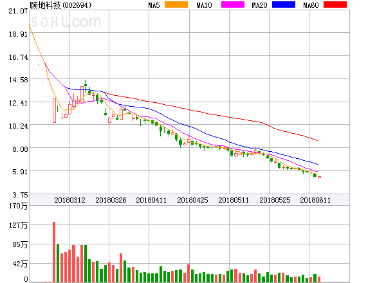Click the 14.58 price axis label
Screen dimensions: 386x283
18,80
